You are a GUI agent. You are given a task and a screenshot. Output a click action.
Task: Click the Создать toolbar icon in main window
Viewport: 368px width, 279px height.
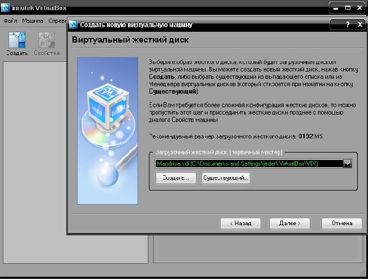pyautogui.click(x=16, y=44)
